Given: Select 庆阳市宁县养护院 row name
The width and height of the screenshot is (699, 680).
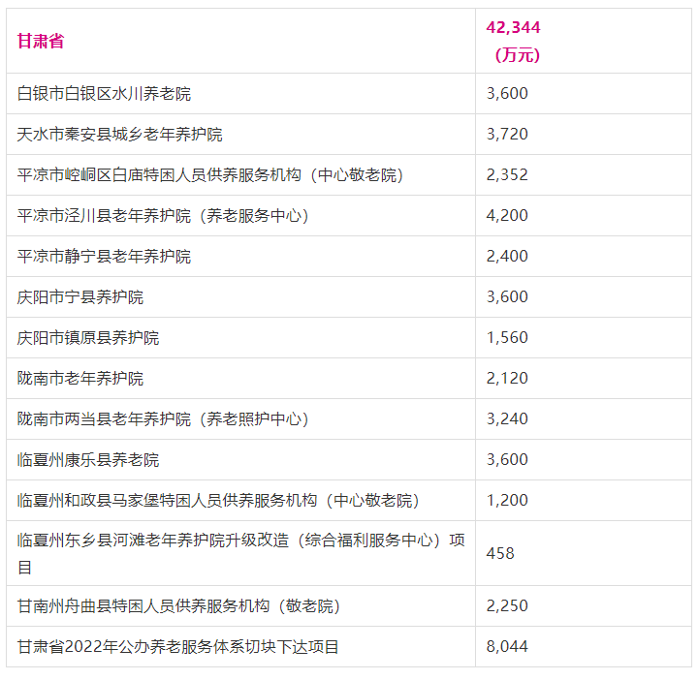Looking at the screenshot, I should pos(80,297).
